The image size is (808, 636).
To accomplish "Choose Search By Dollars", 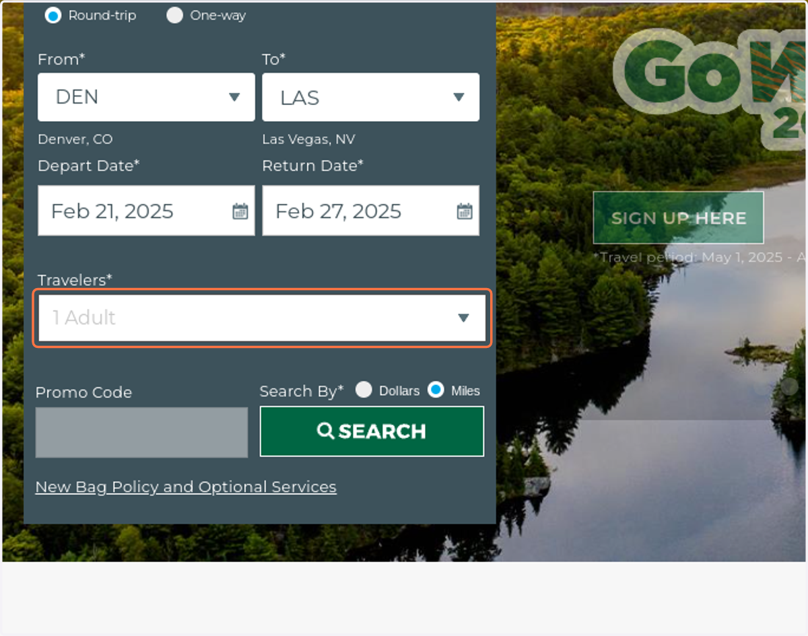I will (x=364, y=390).
